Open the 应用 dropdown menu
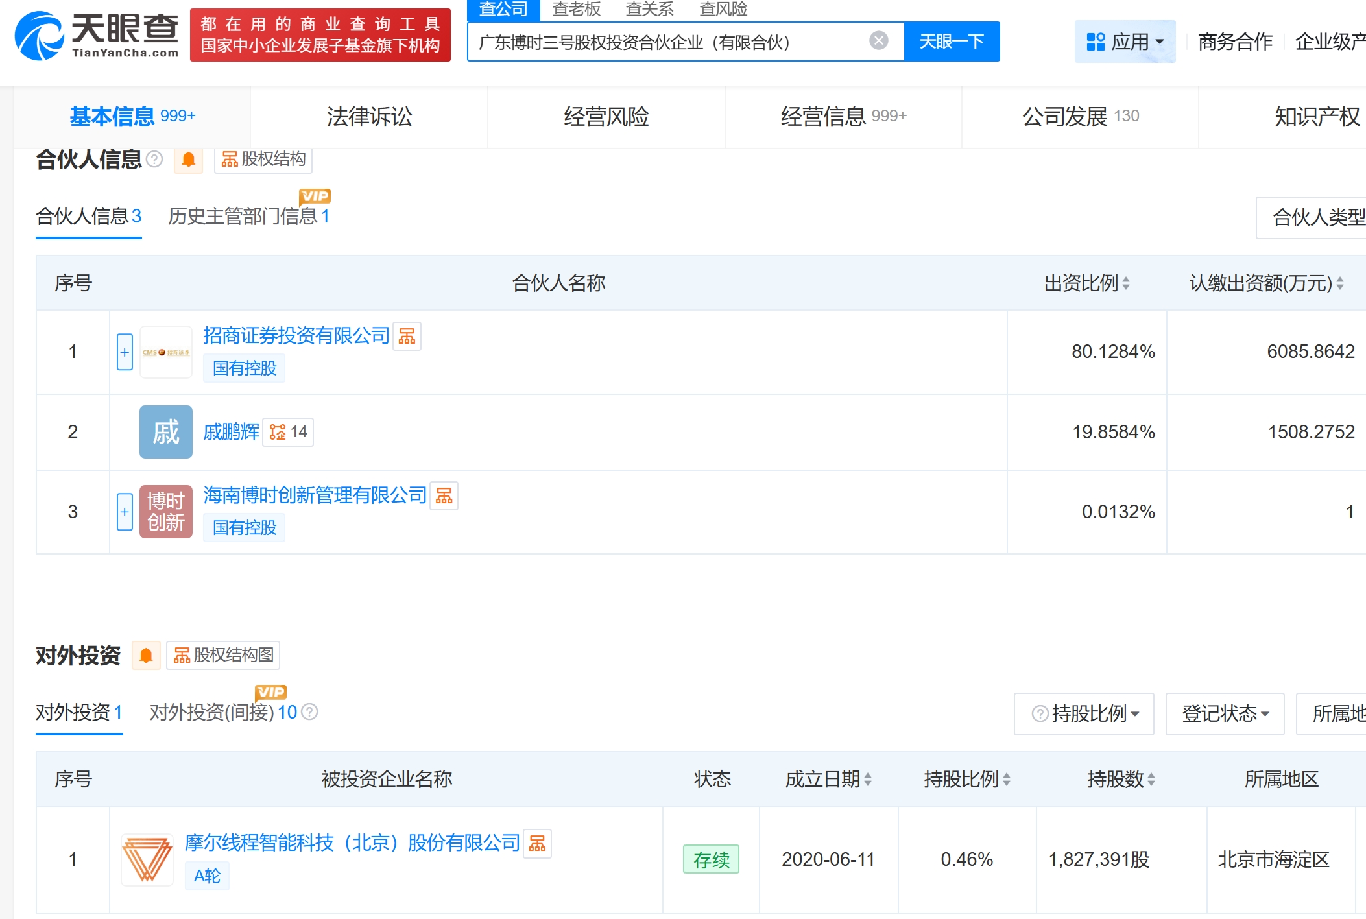This screenshot has width=1366, height=919. click(1125, 42)
